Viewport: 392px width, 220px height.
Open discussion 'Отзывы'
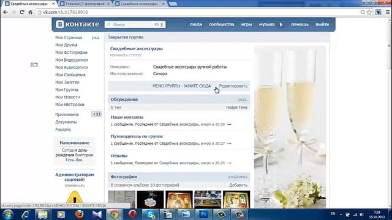click(x=119, y=156)
